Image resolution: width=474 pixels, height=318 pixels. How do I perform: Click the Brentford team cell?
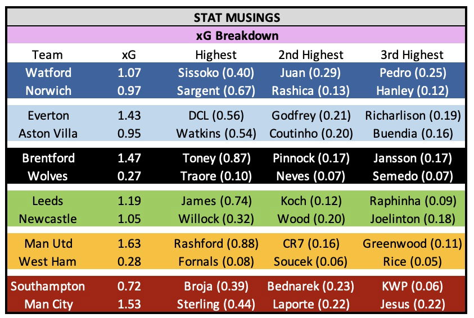pos(48,158)
